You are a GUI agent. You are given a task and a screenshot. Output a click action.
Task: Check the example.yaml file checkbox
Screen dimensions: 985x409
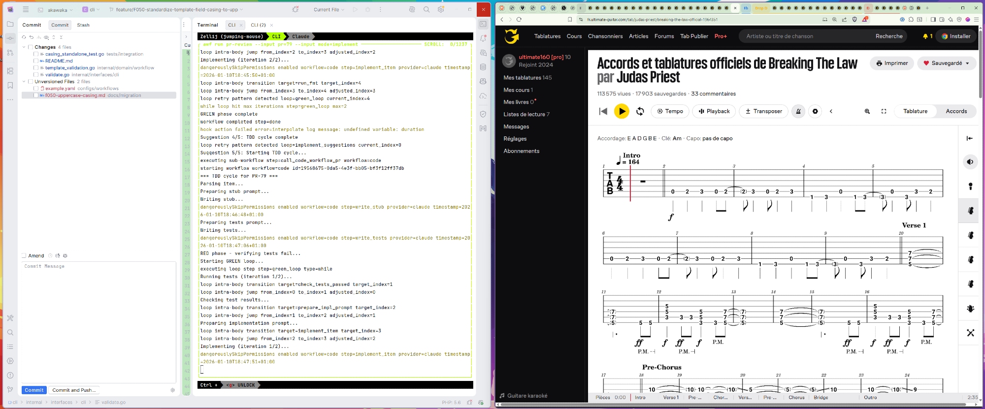(36, 89)
